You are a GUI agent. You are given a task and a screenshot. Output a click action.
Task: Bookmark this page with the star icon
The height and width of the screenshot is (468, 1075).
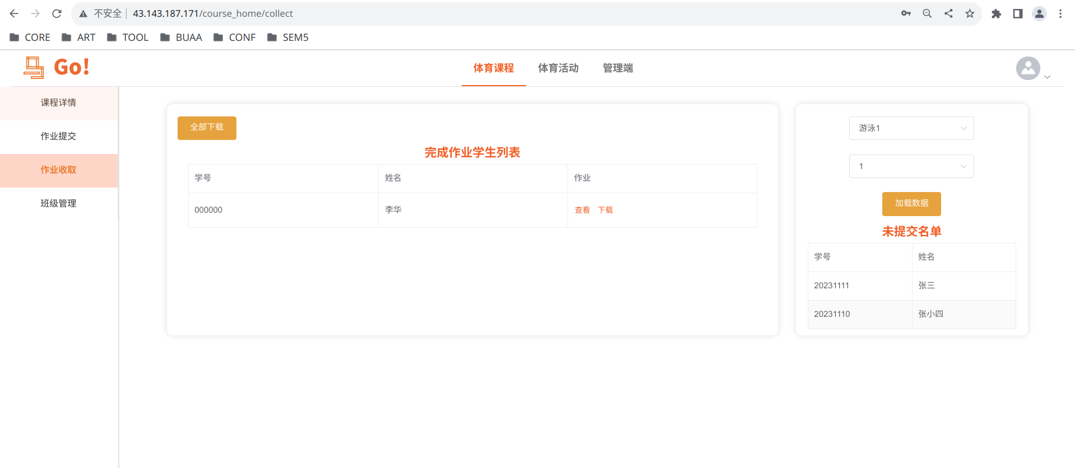970,13
